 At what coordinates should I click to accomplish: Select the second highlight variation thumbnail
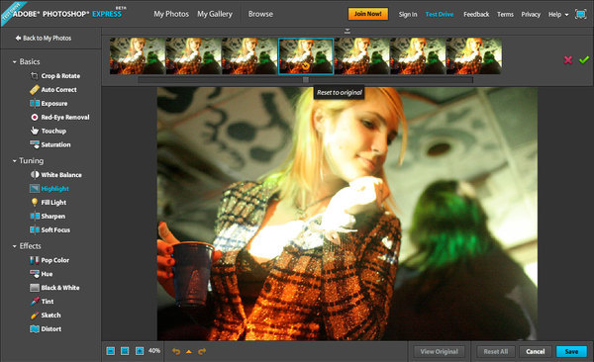[194, 56]
